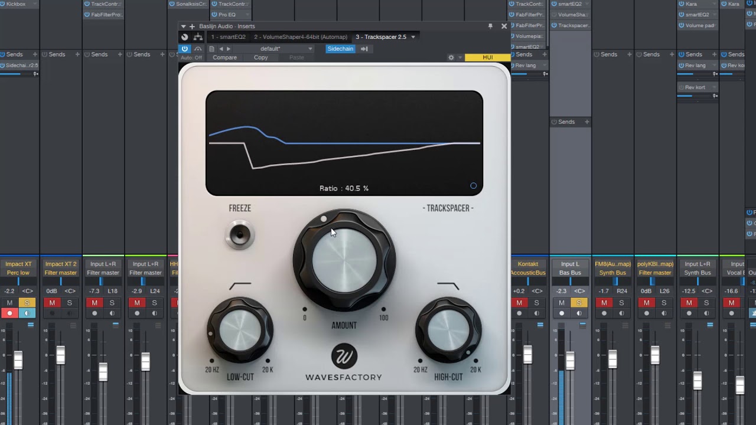
Task: Bypass Trackspacer with the power icon
Action: 185,49
